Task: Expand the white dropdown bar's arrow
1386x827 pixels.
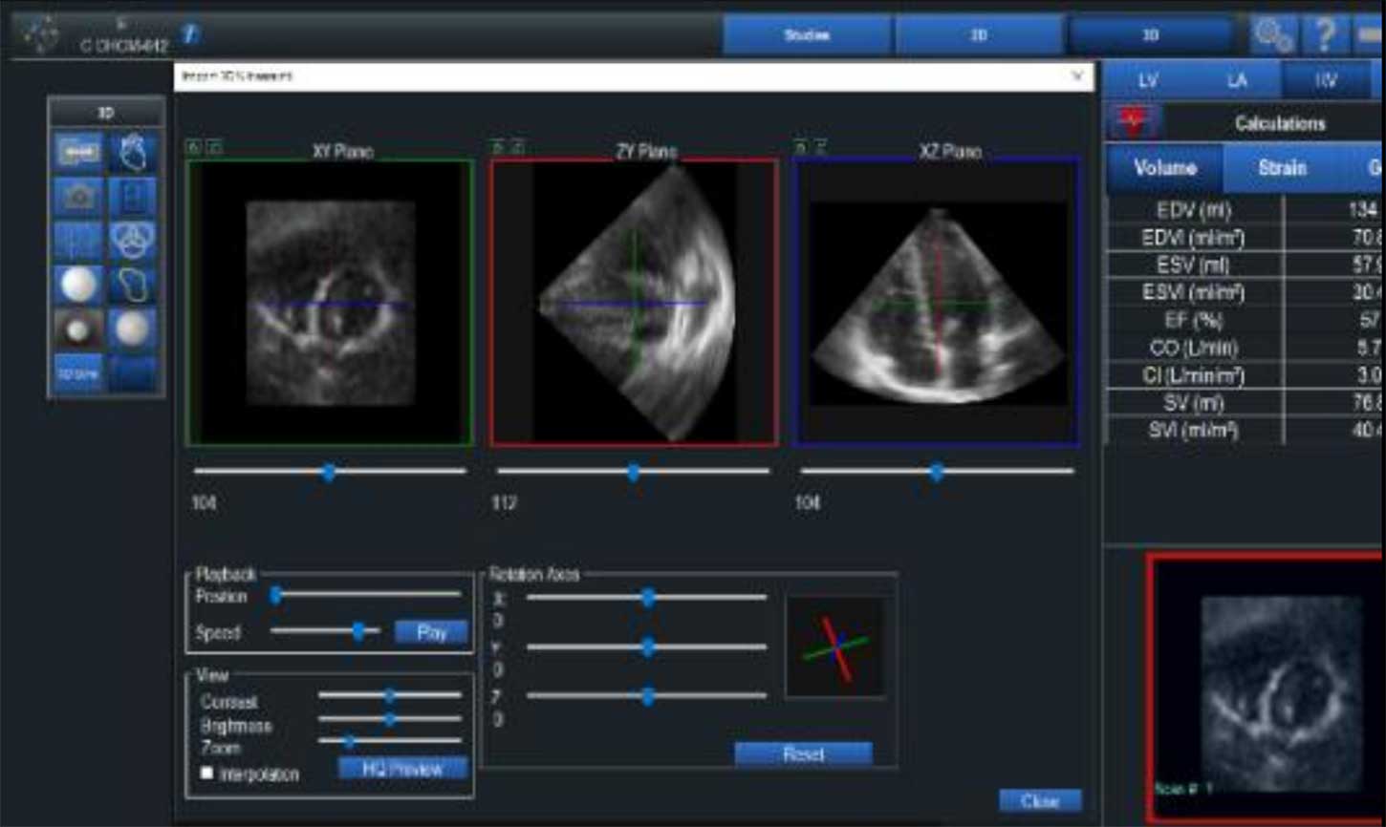Action: tap(1077, 76)
